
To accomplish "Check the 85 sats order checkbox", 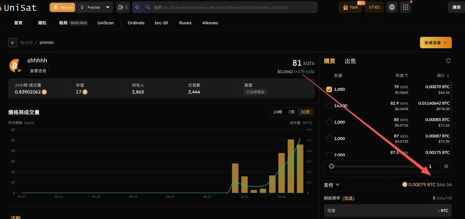I will (329, 122).
